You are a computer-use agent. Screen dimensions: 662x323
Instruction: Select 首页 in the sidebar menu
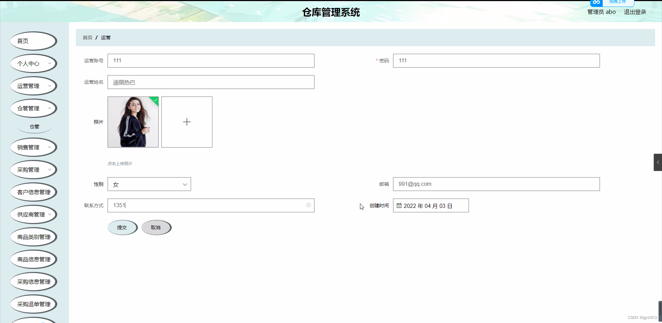click(23, 41)
